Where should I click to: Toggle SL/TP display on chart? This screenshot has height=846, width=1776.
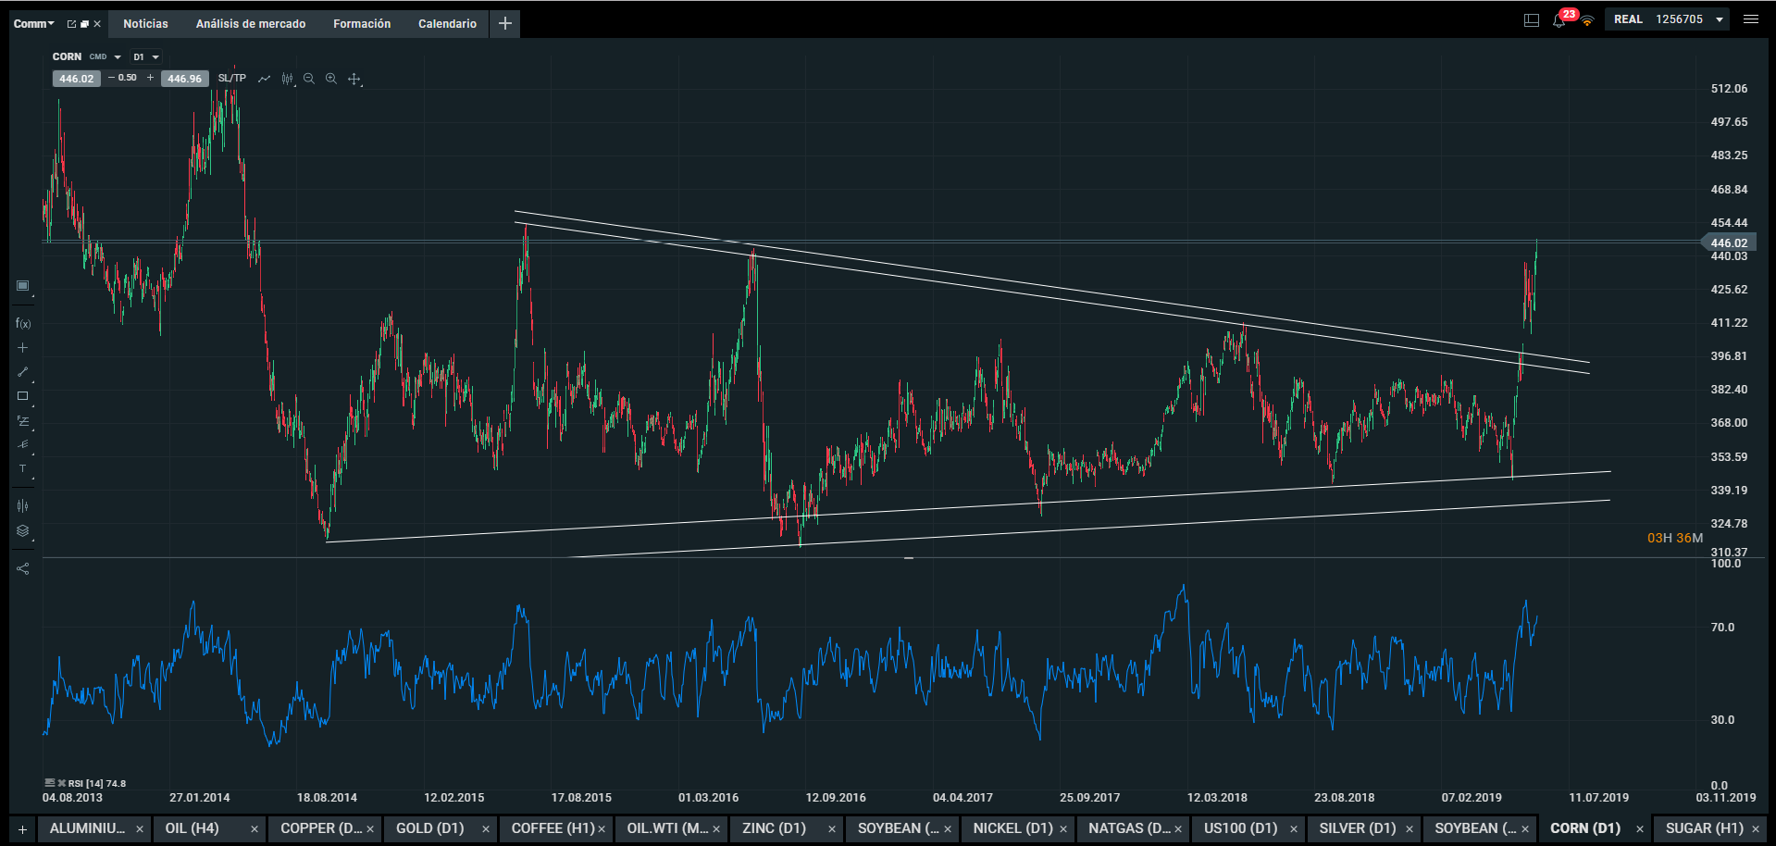pos(232,79)
